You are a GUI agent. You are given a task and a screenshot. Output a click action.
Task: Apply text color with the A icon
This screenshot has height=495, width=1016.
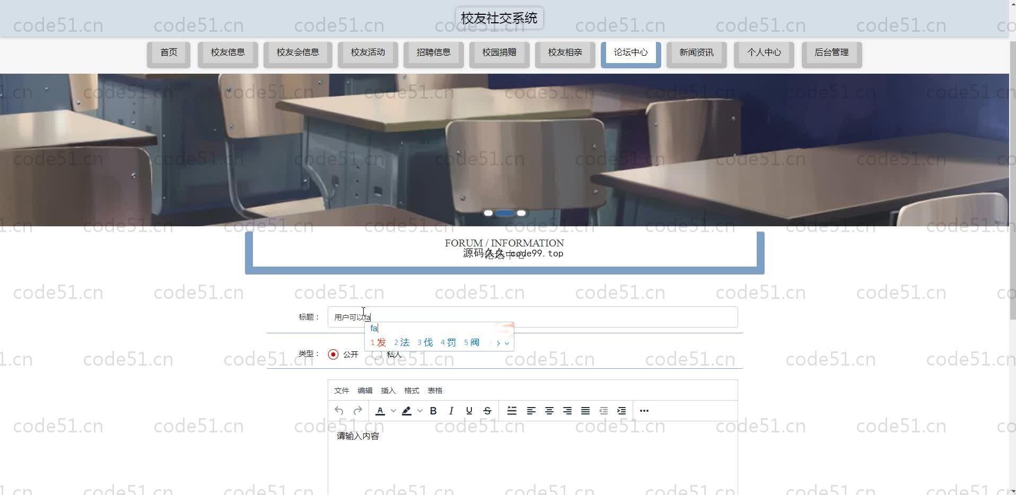(x=380, y=411)
